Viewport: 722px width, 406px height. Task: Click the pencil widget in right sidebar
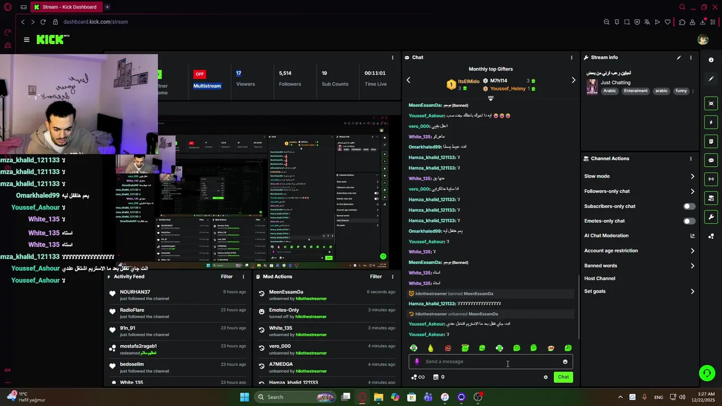pyautogui.click(x=711, y=79)
